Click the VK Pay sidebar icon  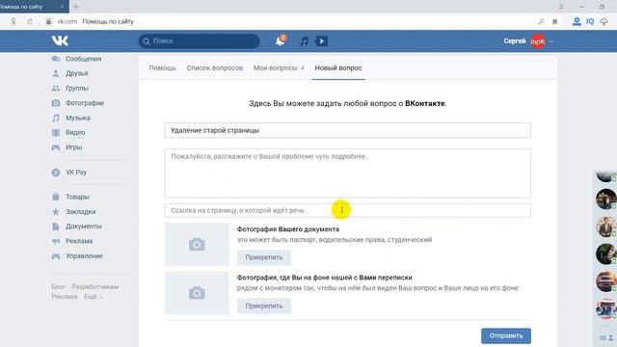(x=56, y=173)
